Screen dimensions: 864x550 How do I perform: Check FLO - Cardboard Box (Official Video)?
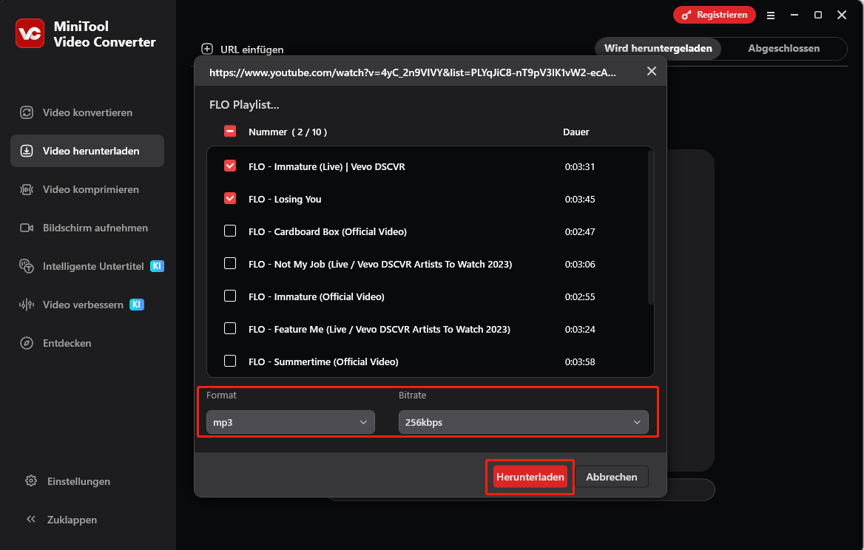coord(230,231)
